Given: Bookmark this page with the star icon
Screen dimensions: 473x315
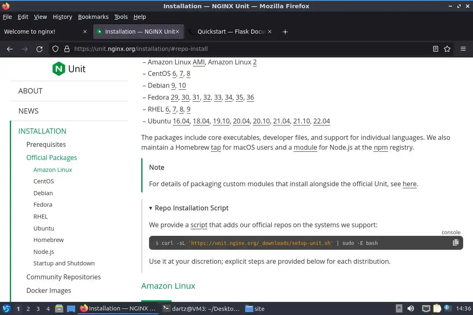Looking at the screenshot, I should pos(447,49).
